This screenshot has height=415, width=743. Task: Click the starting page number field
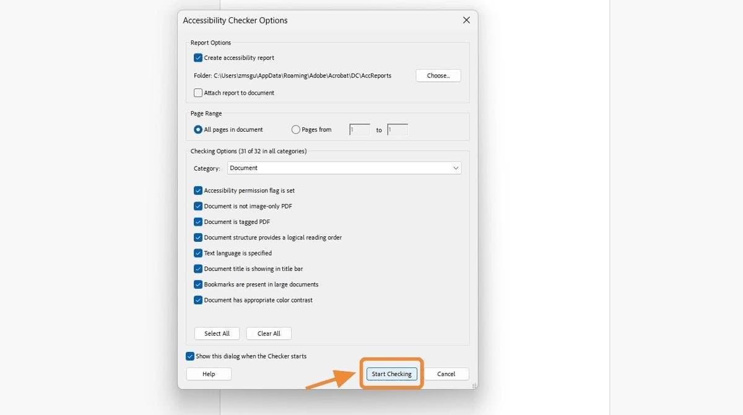click(359, 129)
